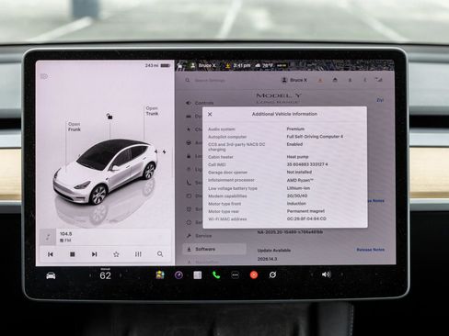
Task: Tap the garage HomeLink icon in settings header
Action: tap(335, 80)
